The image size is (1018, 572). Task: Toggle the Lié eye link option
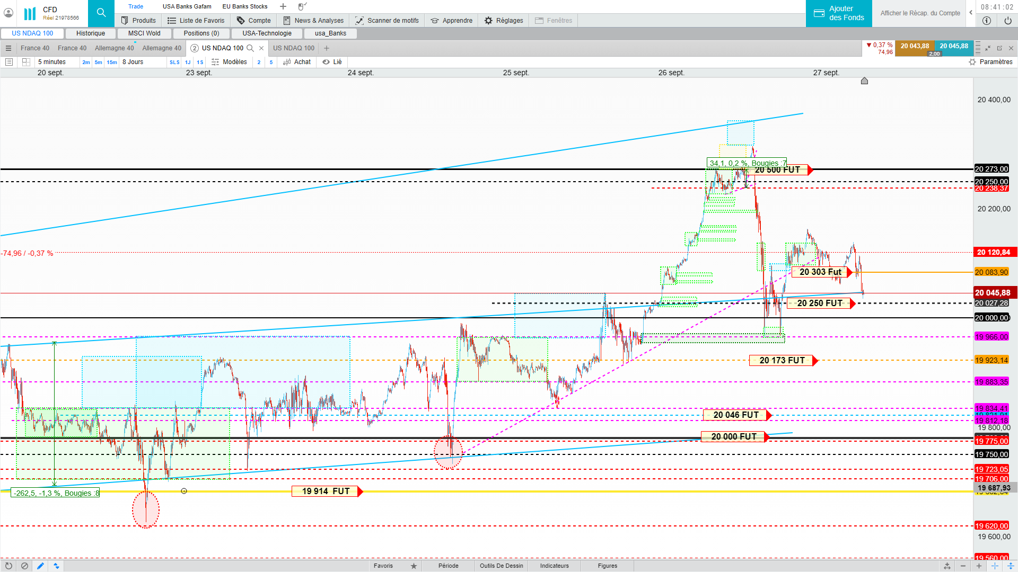coord(332,62)
